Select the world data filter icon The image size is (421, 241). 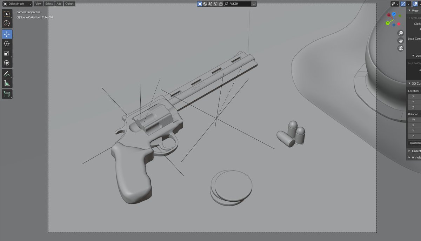(x=215, y=4)
